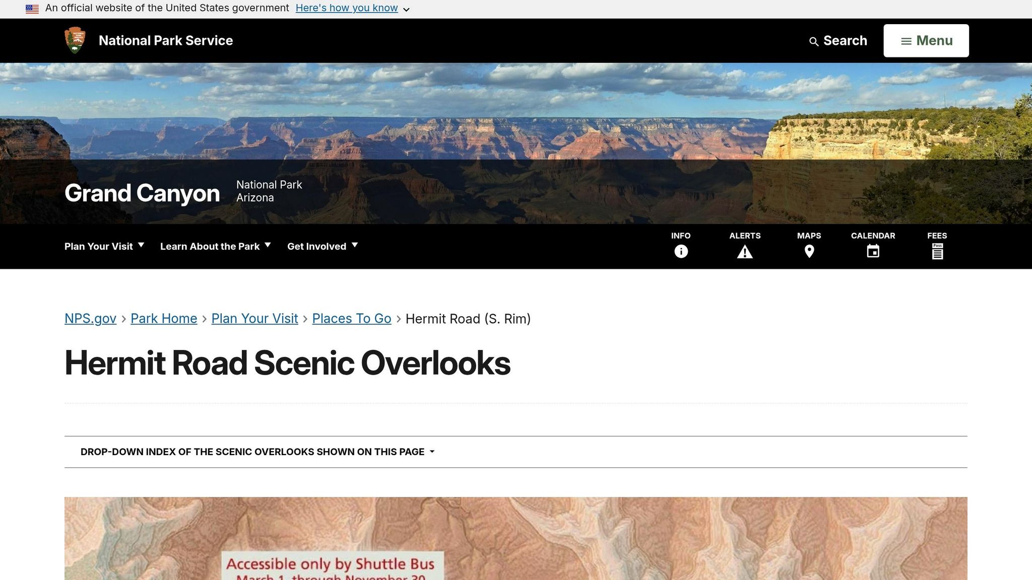Click the Grand Canyon park title

tap(142, 193)
